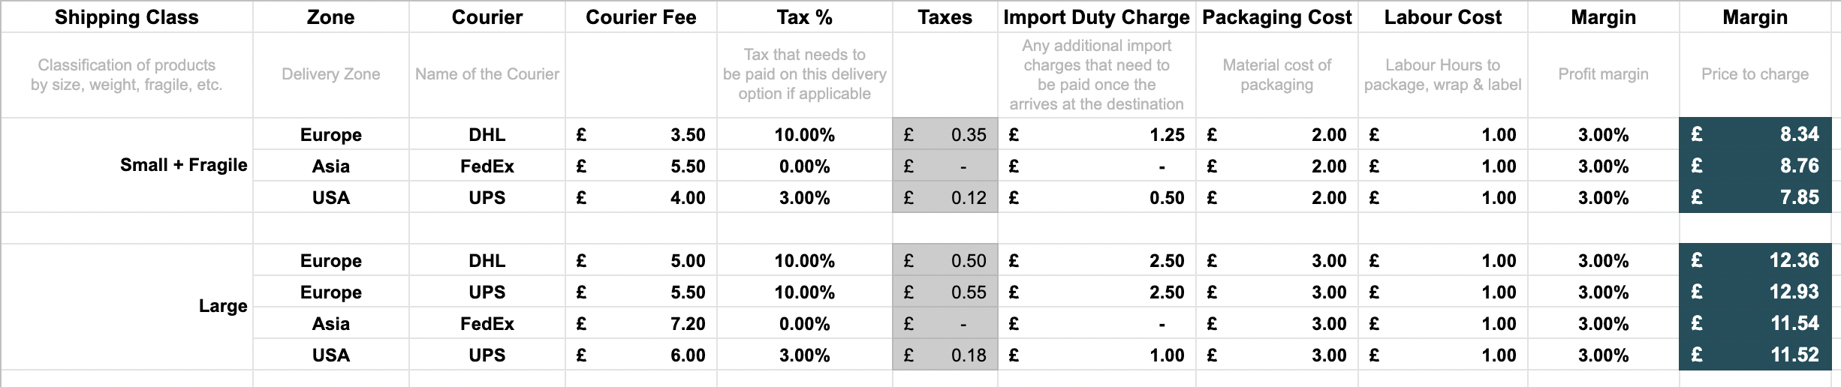Click the FedEx courier cell under Small + Fragile

(x=487, y=166)
